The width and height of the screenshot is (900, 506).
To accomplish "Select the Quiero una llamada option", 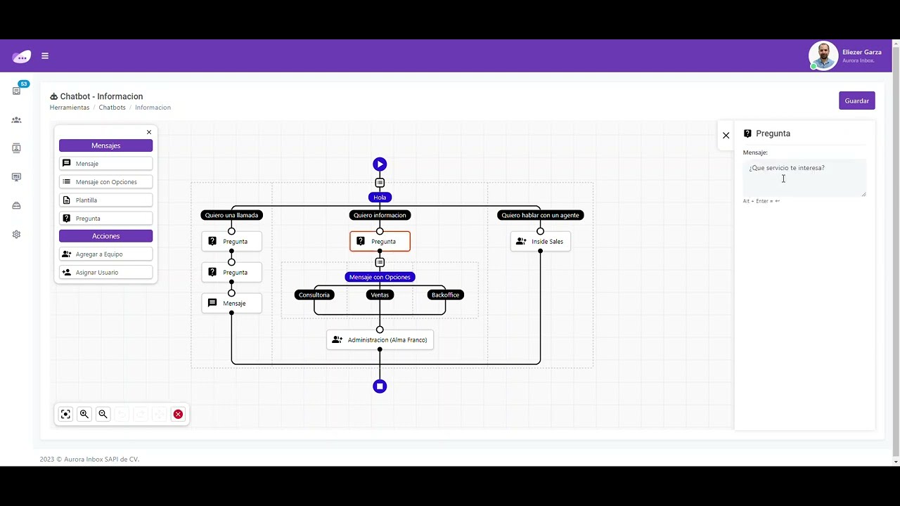I will [231, 215].
